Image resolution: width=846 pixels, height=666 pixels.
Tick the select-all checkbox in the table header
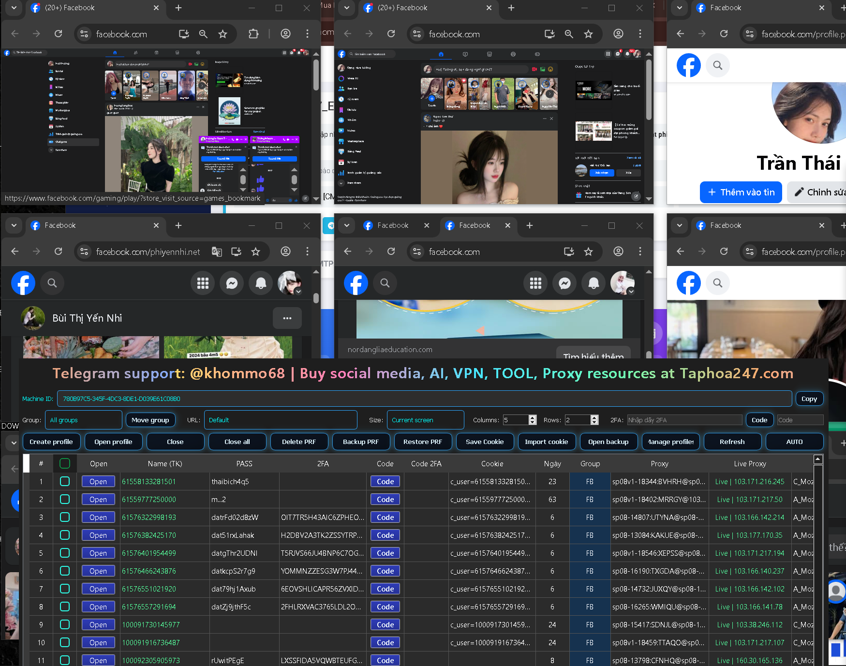(65, 464)
